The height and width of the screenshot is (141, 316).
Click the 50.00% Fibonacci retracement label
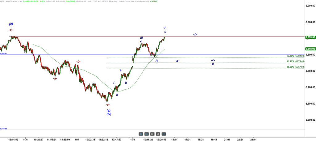tap(295, 67)
